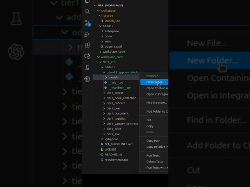Select the tier1_contact folder
This screenshot has height=187, width=250.
pyautogui.click(x=116, y=103)
